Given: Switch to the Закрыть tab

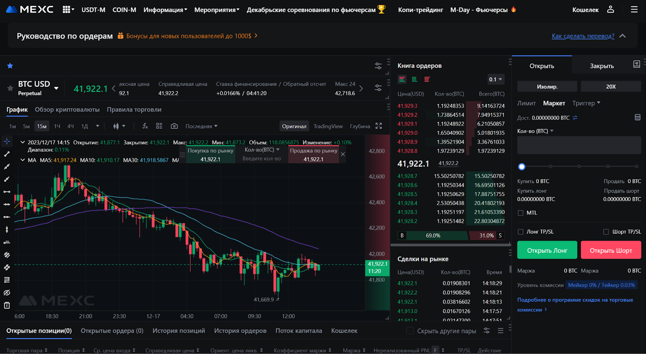Looking at the screenshot, I should pyautogui.click(x=602, y=66).
